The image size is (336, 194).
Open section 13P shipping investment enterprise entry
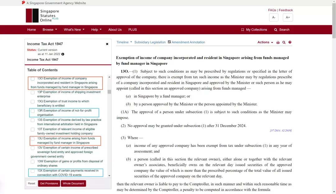69,94
